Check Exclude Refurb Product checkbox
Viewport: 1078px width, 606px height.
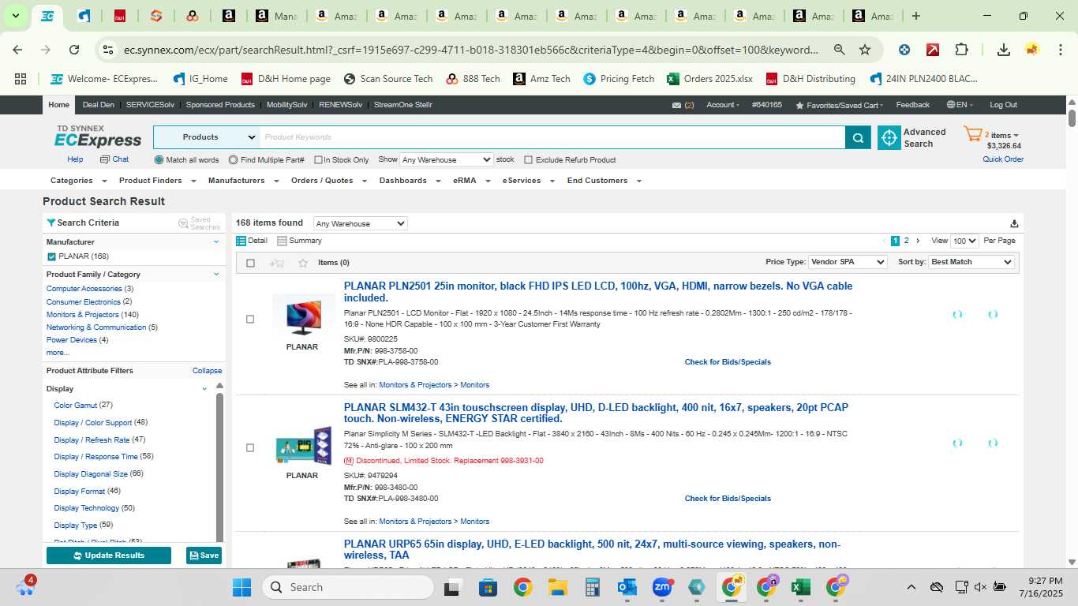529,160
